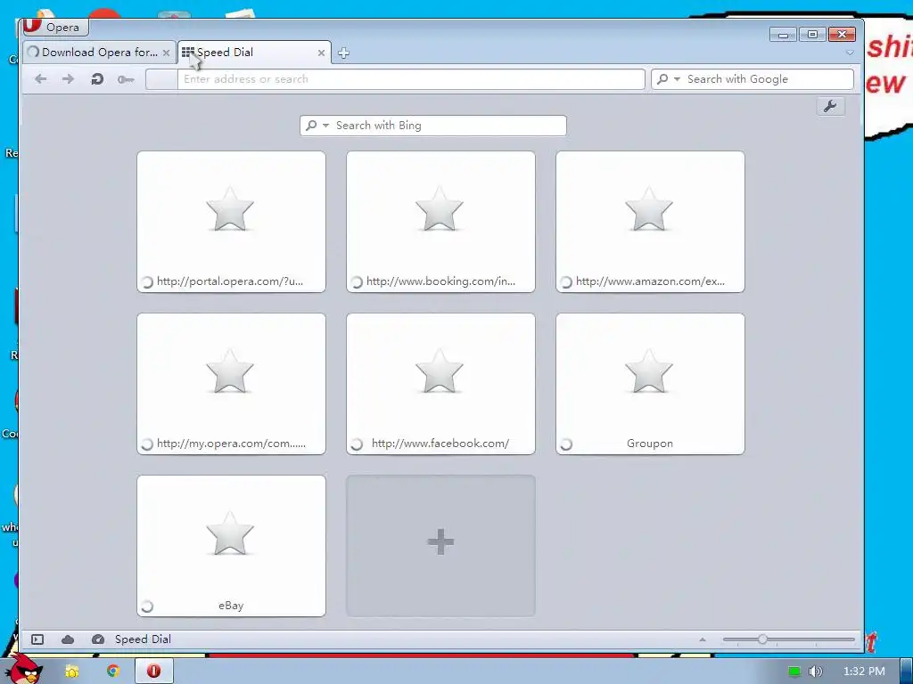Open the volume control in tray
The image size is (913, 684).
coord(816,672)
